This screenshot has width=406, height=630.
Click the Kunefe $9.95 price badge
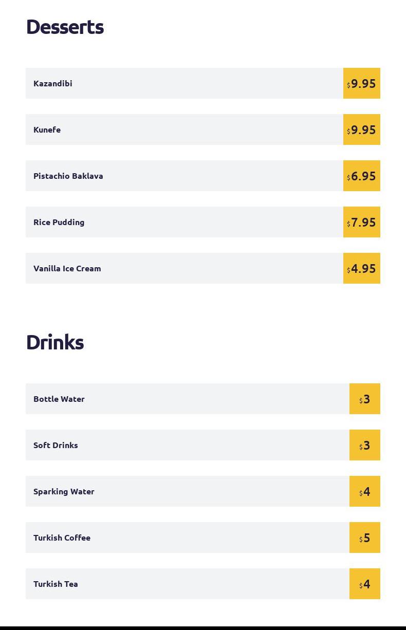pyautogui.click(x=362, y=129)
